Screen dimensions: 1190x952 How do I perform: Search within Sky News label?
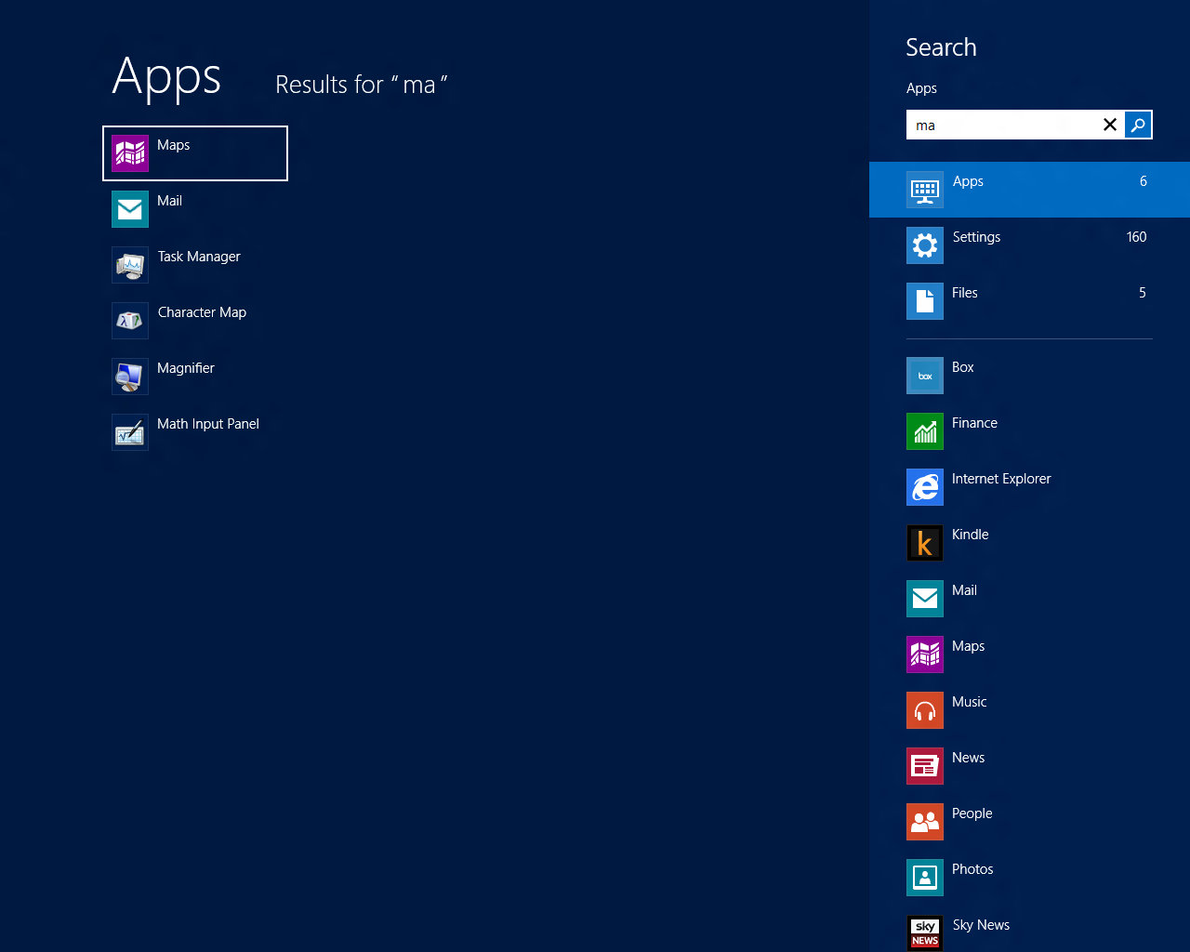click(981, 925)
